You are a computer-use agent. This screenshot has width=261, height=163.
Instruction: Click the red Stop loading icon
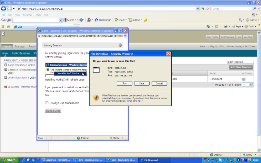(208, 9)
